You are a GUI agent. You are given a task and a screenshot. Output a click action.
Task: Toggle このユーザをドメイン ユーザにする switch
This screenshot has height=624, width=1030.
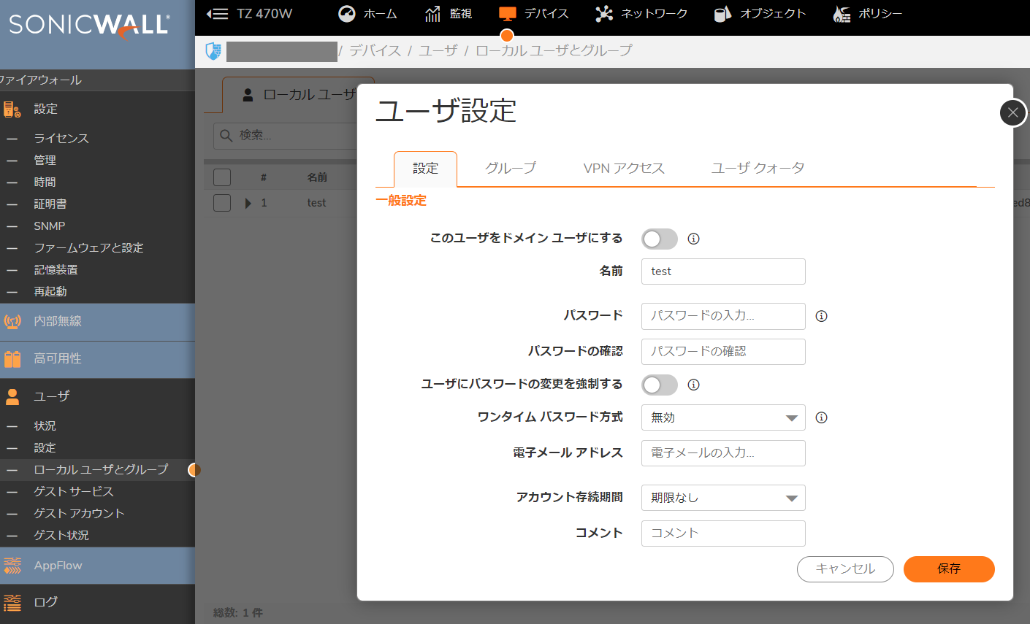(x=660, y=239)
